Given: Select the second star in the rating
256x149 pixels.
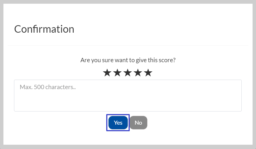Looking at the screenshot, I should 118,72.
